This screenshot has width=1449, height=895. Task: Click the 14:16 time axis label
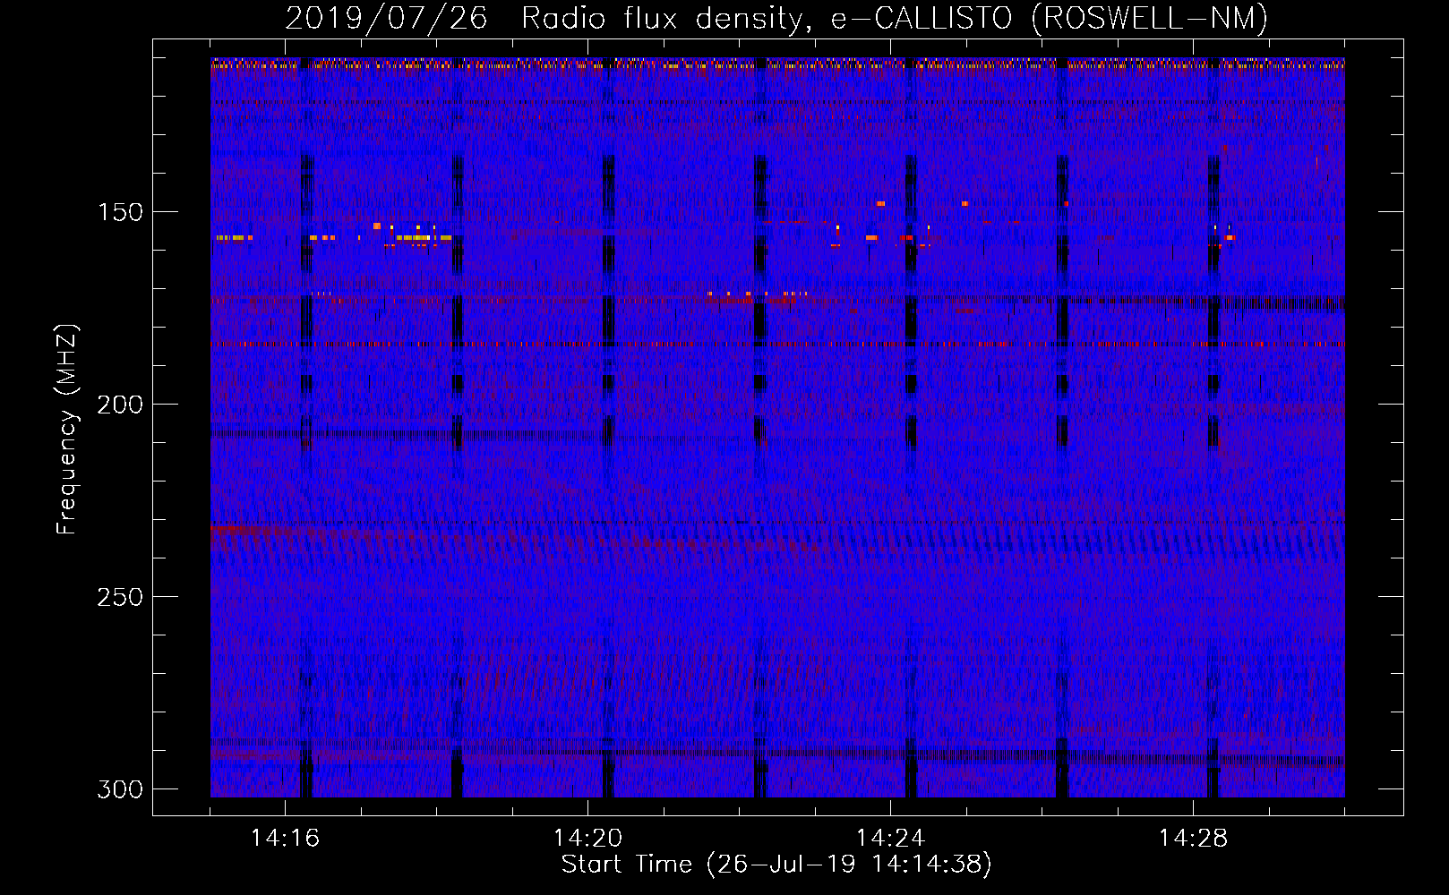pos(285,839)
